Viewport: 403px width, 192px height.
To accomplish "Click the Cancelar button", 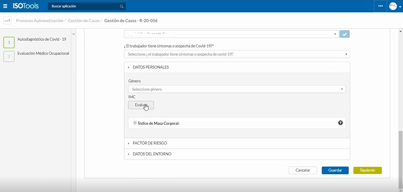I will point(302,170).
